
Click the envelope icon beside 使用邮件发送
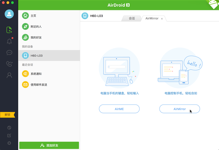(25, 85)
